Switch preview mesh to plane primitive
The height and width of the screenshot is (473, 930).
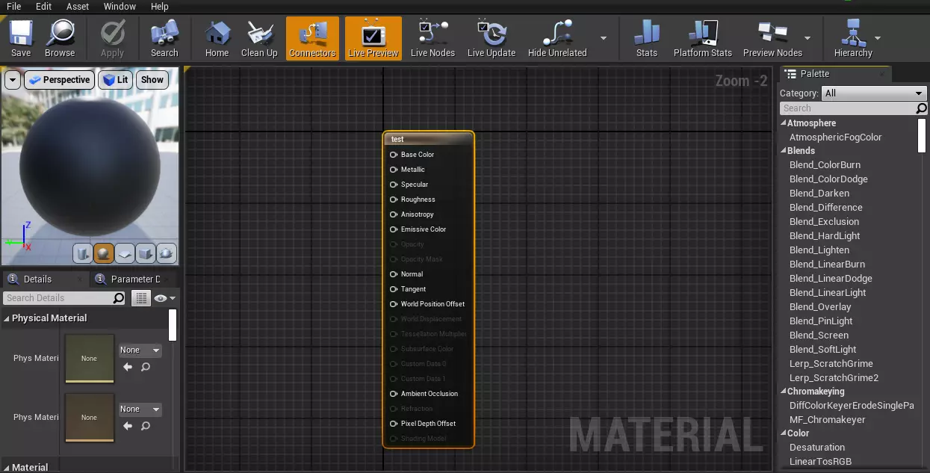click(125, 254)
